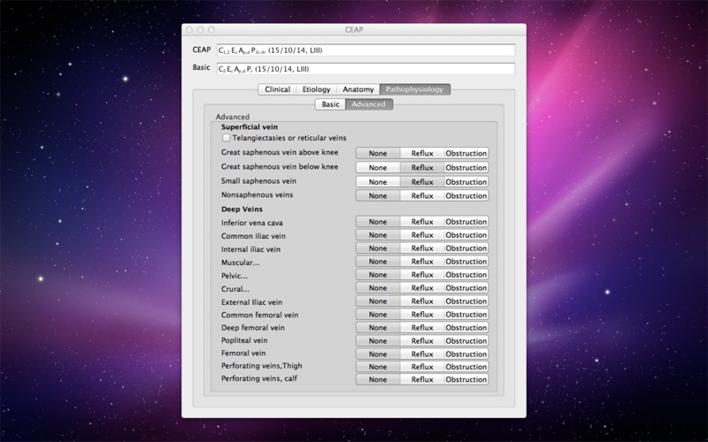Select the Pathophysiology tab
The image size is (708, 442).
point(414,89)
